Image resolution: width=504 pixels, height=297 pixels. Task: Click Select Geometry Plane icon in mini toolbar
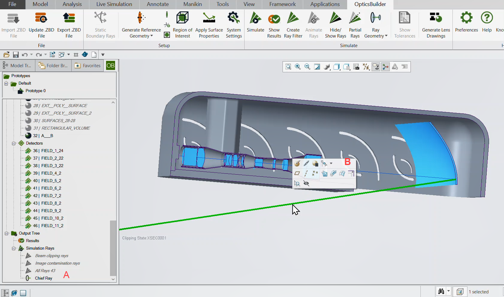(x=297, y=173)
